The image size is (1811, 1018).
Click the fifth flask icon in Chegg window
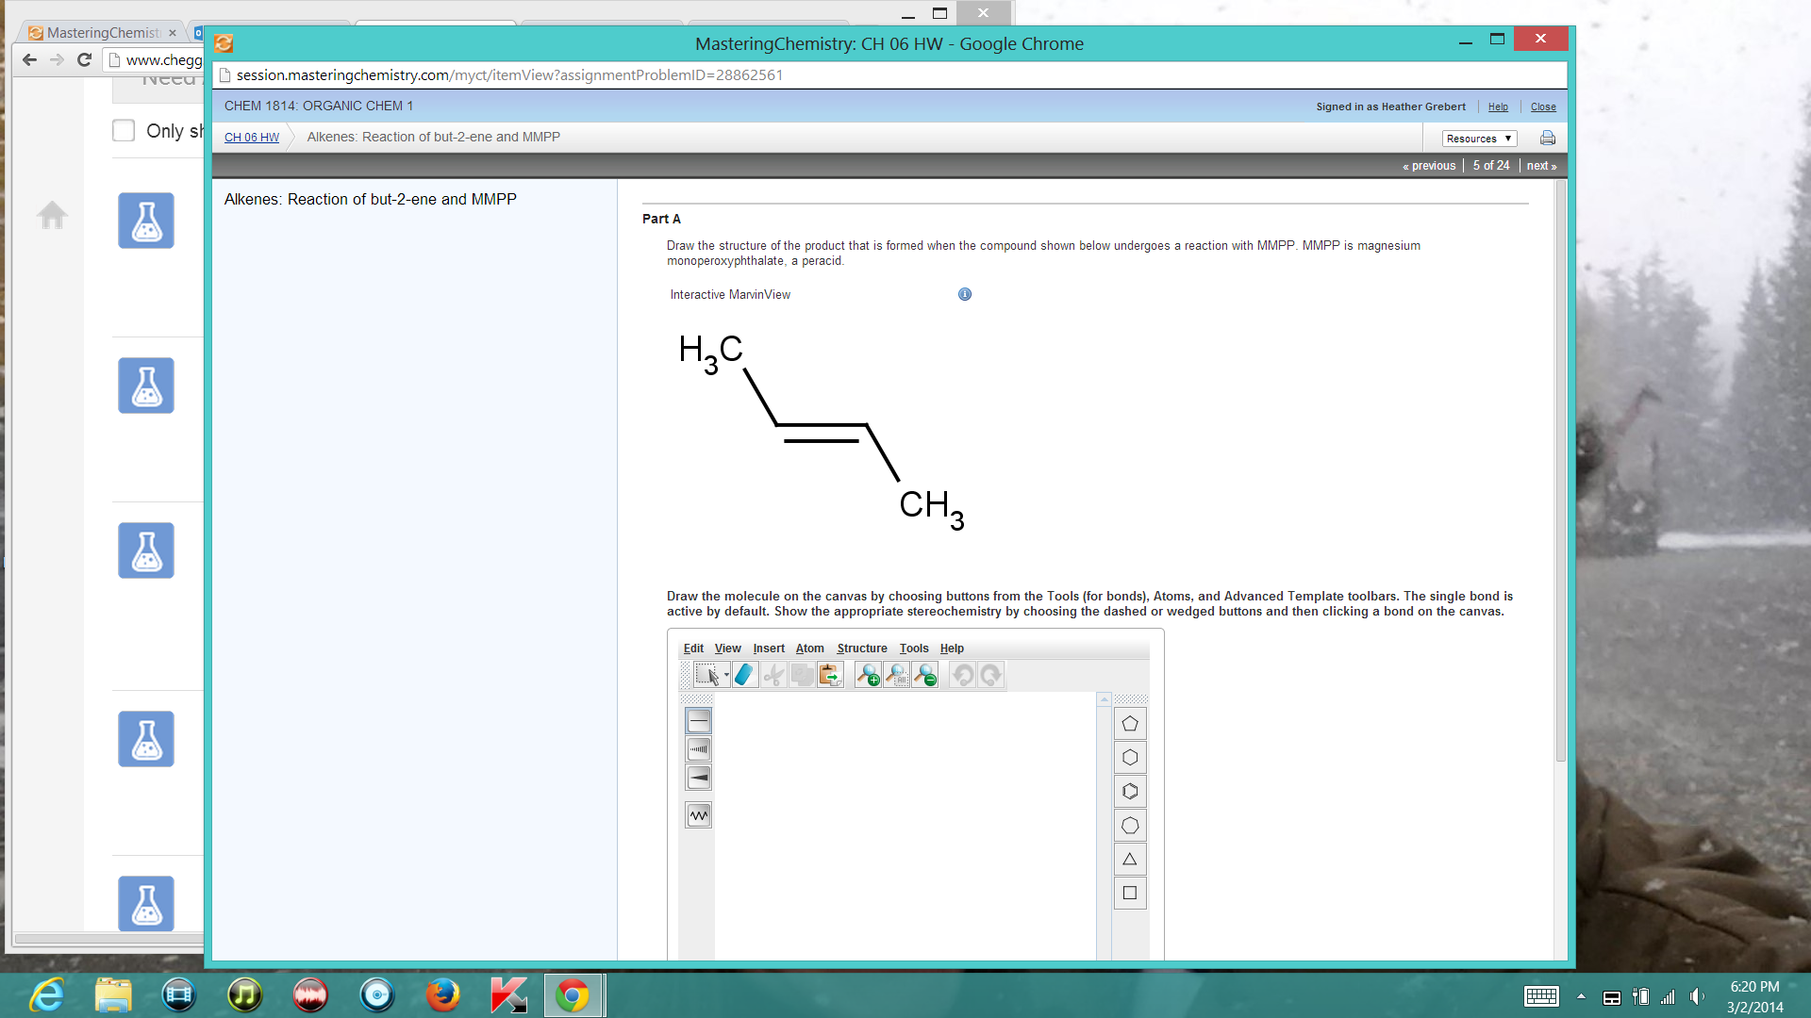(146, 904)
